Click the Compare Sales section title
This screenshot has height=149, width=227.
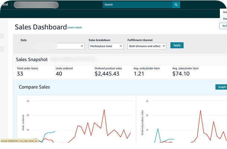tap(34, 87)
